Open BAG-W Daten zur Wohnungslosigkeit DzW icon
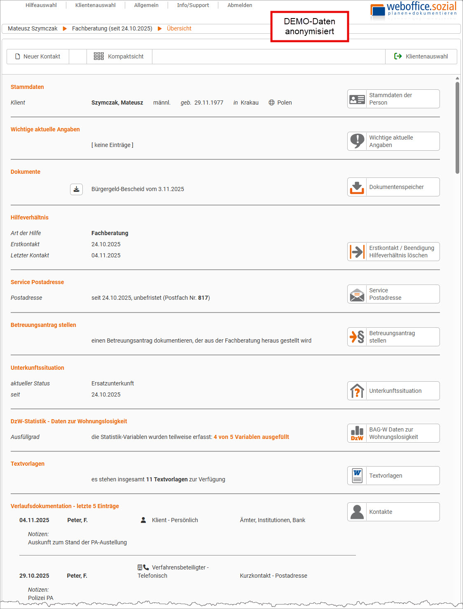This screenshot has height=609, width=463. click(357, 433)
